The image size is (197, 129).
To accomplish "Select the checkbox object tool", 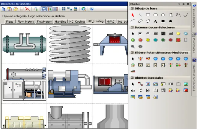I will [140, 33].
